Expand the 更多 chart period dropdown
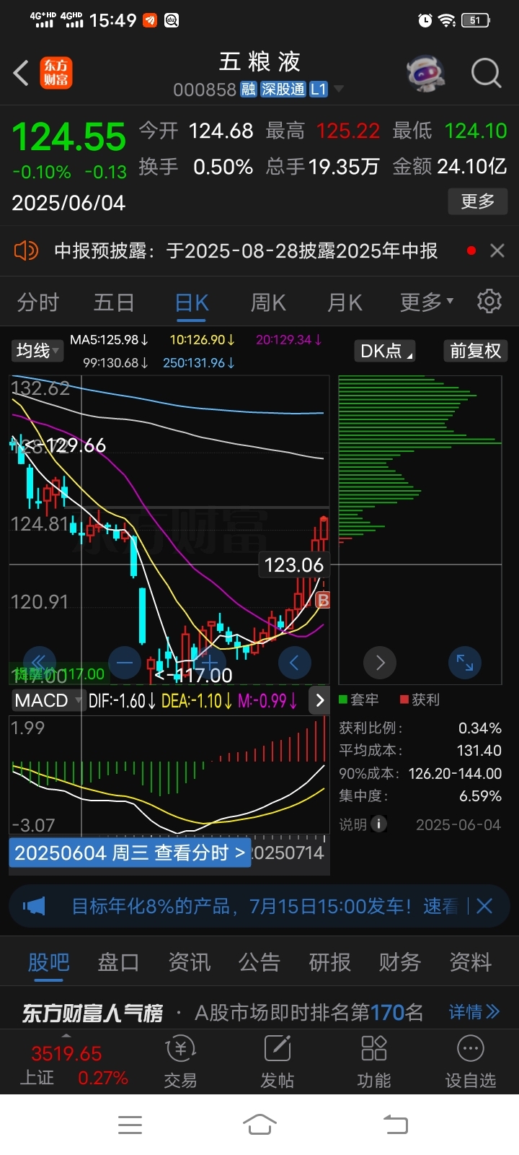Viewport: 519px width, 1155px height. click(427, 302)
